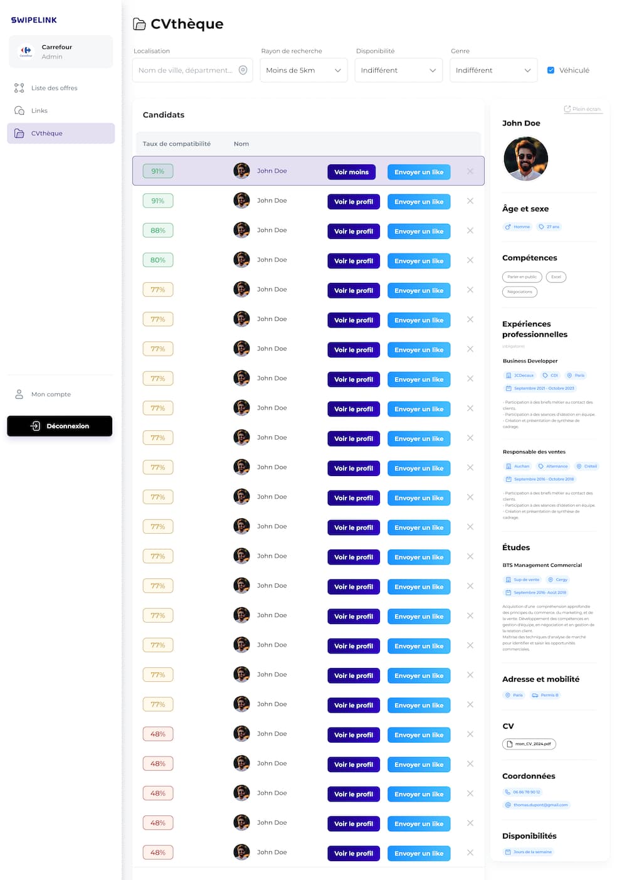Uncheck the Véhiculé checkbox
The width and height of the screenshot is (627, 880).
551,70
